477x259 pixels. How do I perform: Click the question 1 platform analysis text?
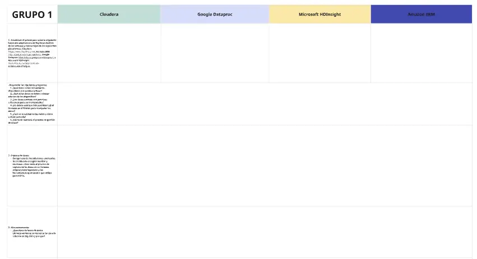(x=33, y=53)
